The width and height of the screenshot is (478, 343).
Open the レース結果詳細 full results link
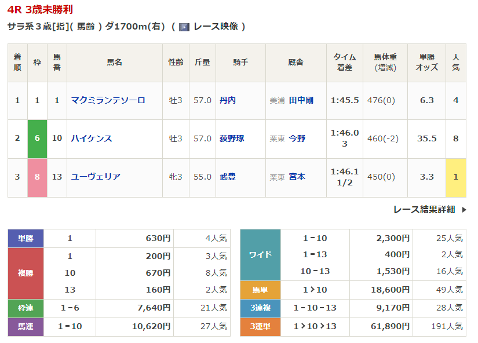coord(424,210)
